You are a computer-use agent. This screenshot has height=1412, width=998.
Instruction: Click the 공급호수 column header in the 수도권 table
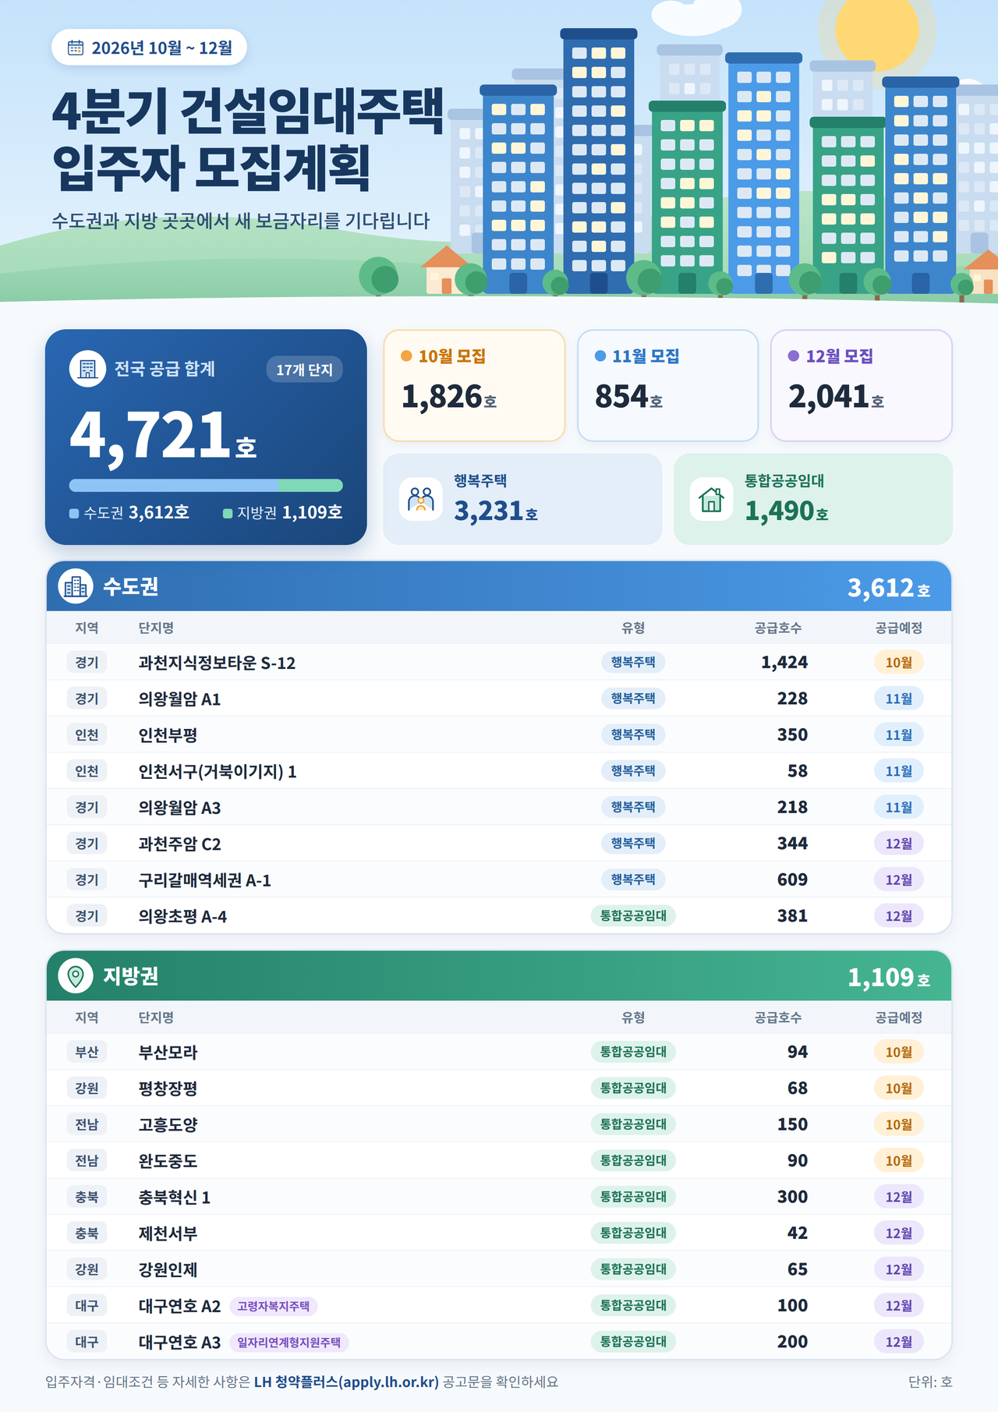(x=777, y=628)
